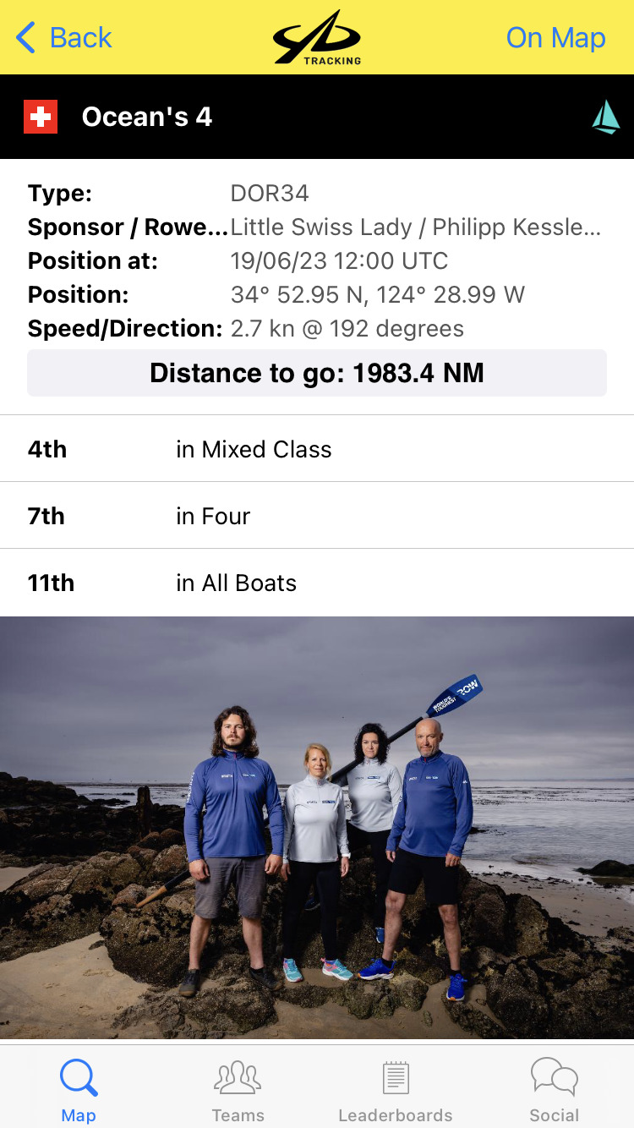Click the YB Tracking logo
Image resolution: width=634 pixels, height=1128 pixels.
point(317,37)
